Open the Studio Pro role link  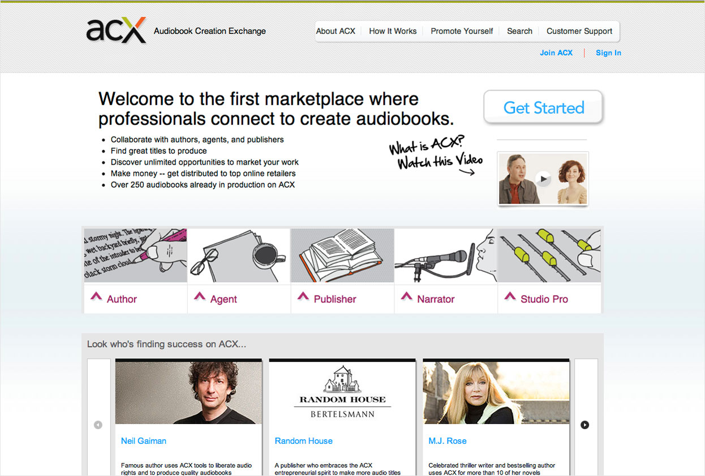pyautogui.click(x=544, y=299)
